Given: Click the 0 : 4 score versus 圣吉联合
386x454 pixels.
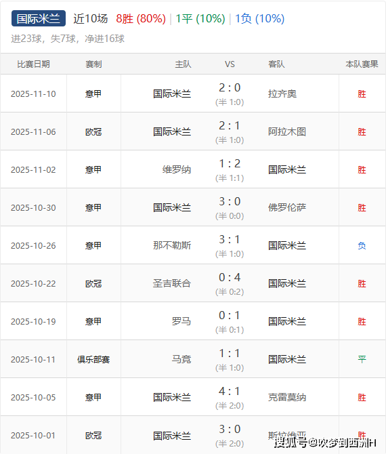Looking at the screenshot, I should tap(230, 277).
